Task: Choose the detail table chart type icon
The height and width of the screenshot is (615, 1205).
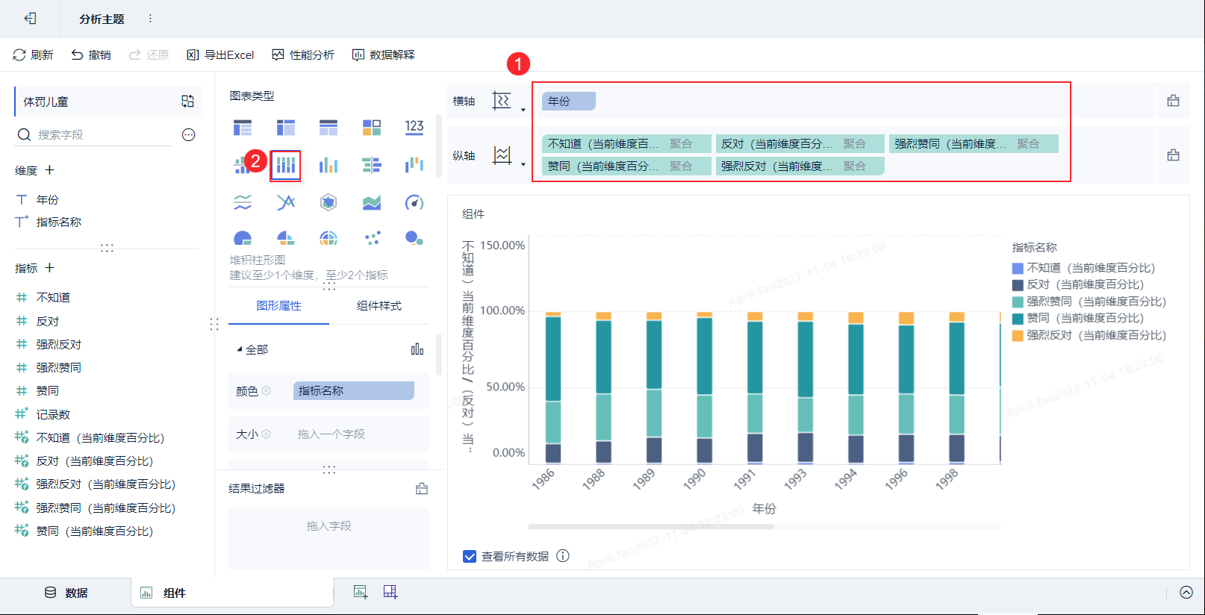Action: point(329,128)
